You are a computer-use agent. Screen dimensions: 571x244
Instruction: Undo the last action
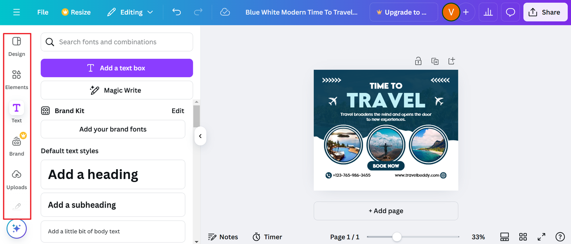coord(177,12)
